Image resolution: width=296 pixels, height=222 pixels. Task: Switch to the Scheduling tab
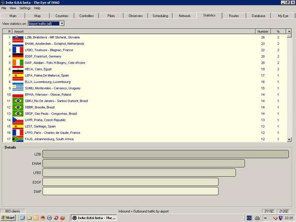tap(160, 16)
